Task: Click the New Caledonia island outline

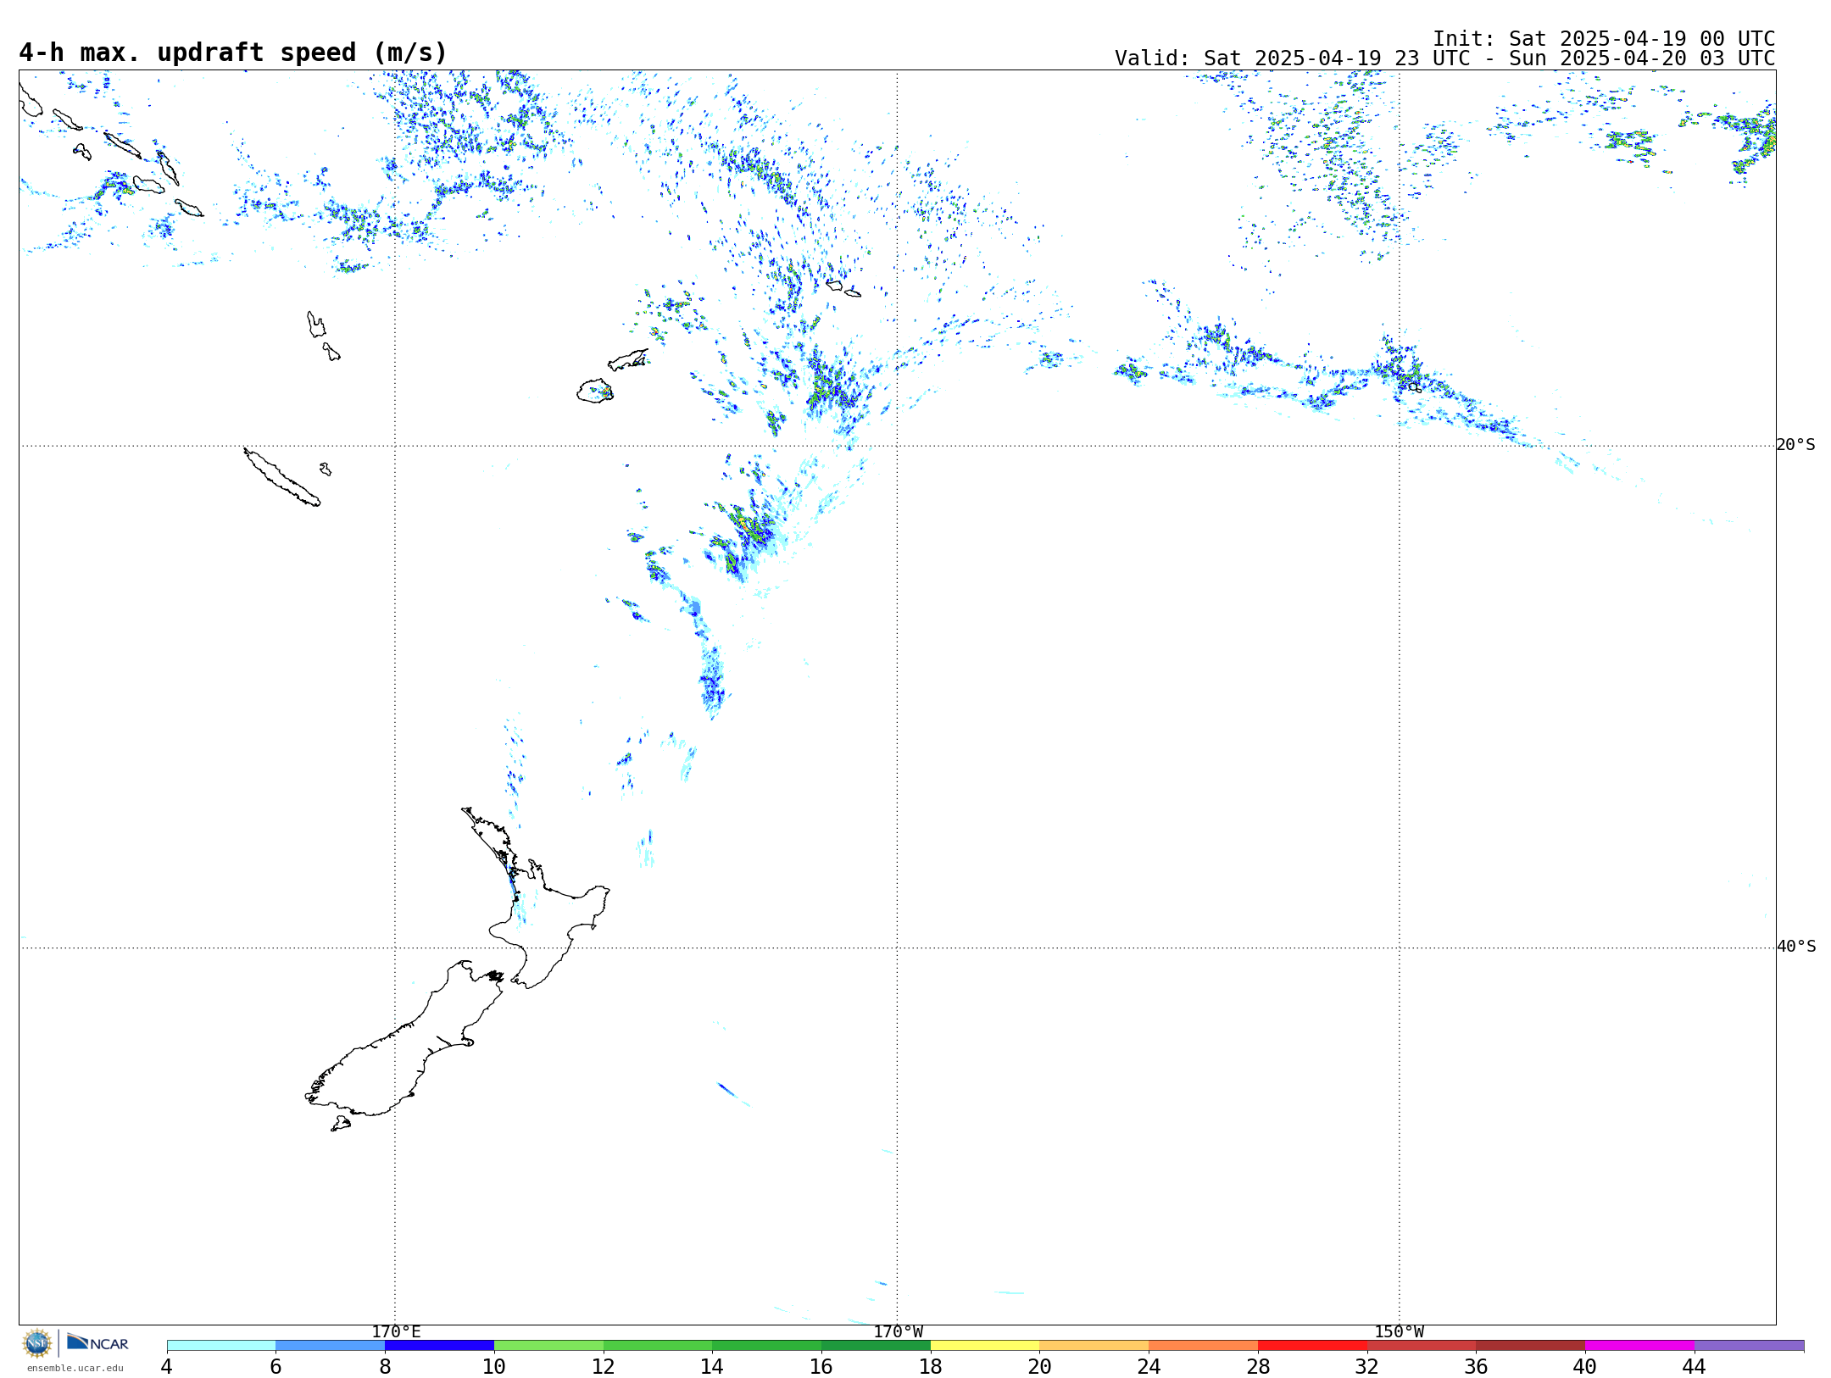Action: click(281, 477)
